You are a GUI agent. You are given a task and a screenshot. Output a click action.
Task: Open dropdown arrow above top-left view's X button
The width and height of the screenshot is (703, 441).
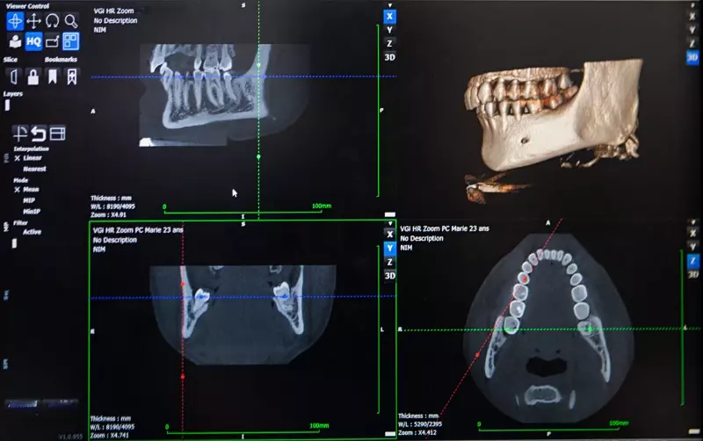point(389,5)
